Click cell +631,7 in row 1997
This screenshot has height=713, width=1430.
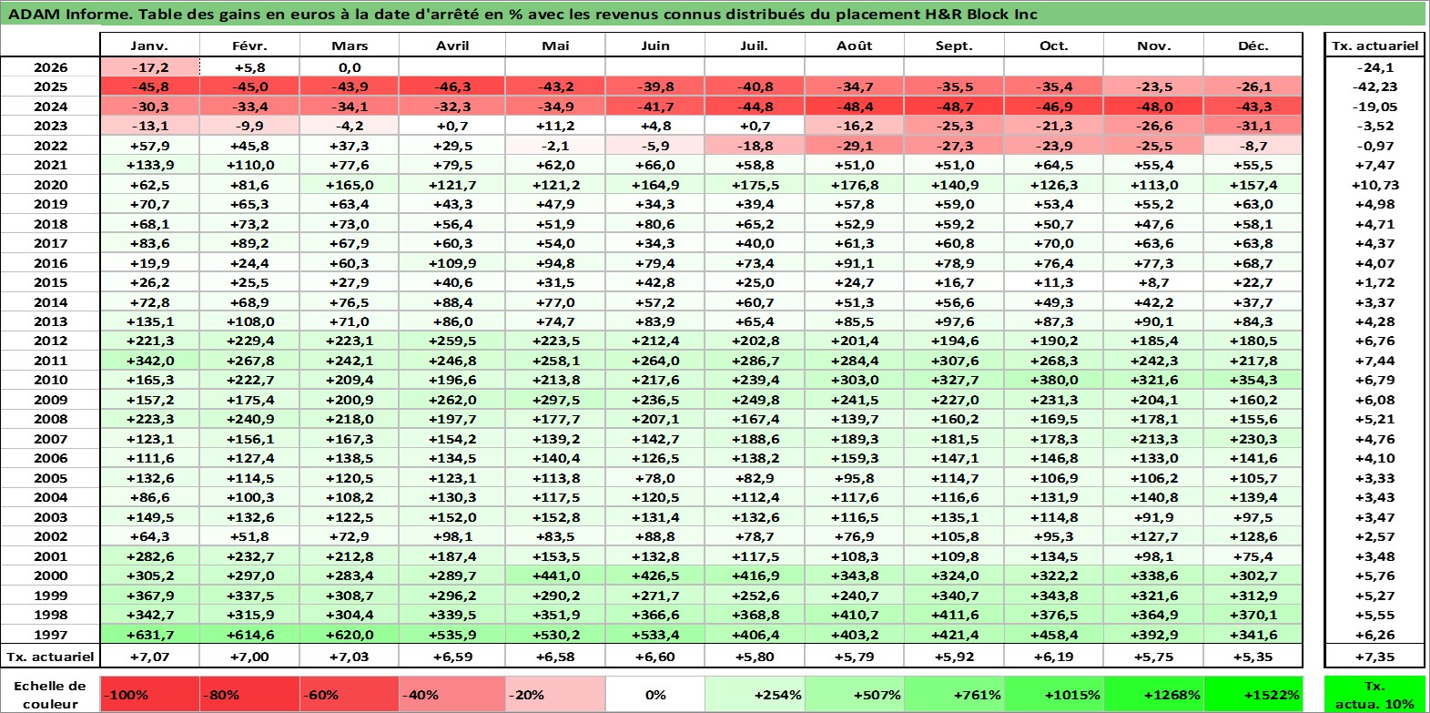point(149,635)
